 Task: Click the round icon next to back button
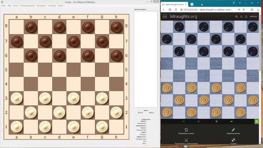coord(170,10)
